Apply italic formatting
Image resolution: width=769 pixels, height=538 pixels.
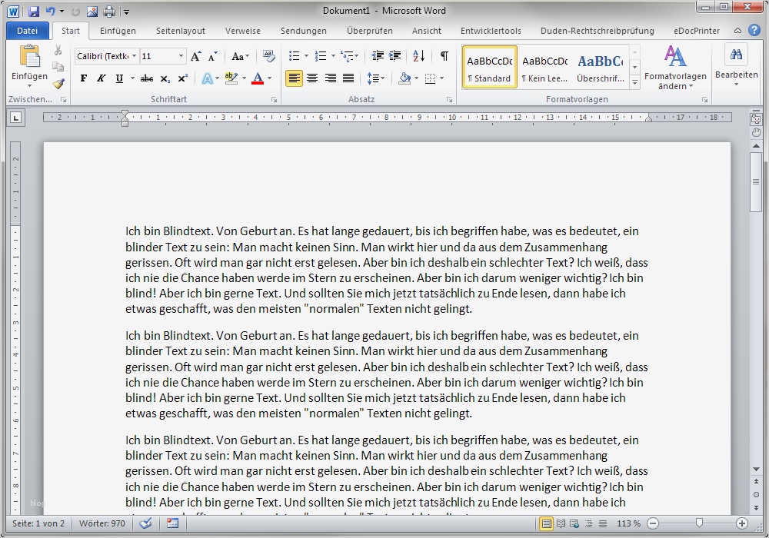(x=100, y=78)
